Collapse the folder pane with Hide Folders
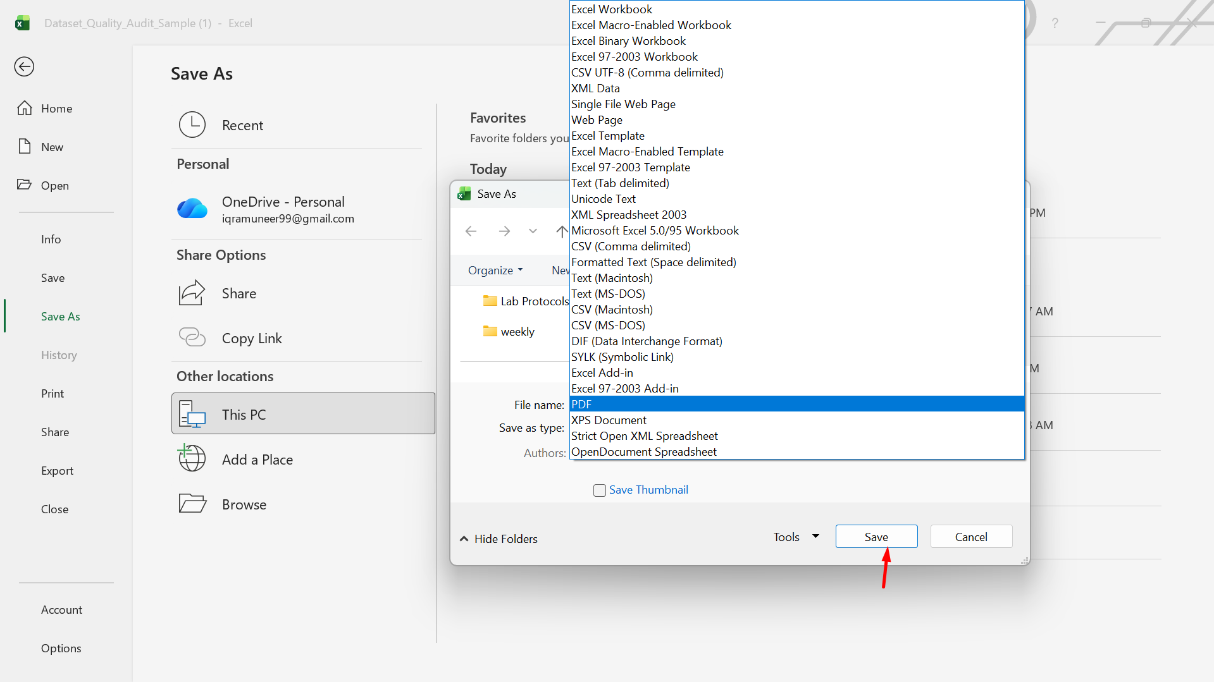 tap(499, 539)
